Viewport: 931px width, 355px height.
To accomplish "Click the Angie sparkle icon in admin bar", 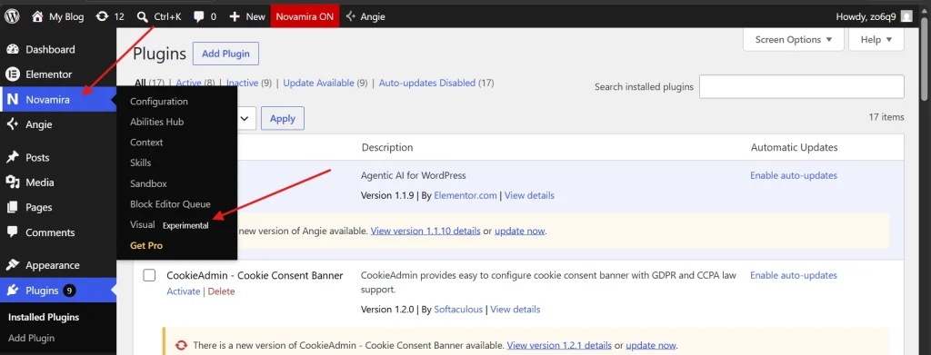I will tap(351, 16).
